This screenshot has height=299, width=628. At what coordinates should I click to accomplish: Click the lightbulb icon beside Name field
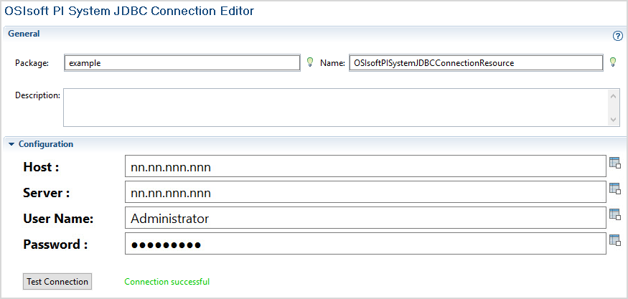click(x=613, y=62)
